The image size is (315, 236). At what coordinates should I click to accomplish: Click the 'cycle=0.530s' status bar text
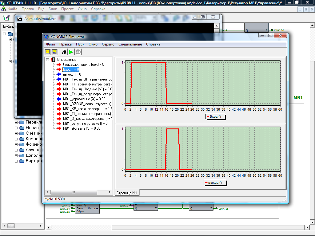click(55, 199)
